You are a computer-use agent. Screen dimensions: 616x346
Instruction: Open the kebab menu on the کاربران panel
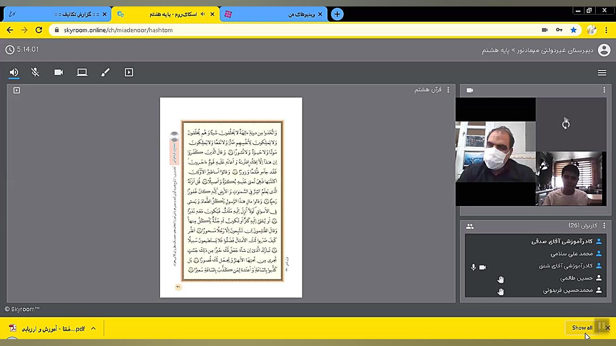coord(604,226)
